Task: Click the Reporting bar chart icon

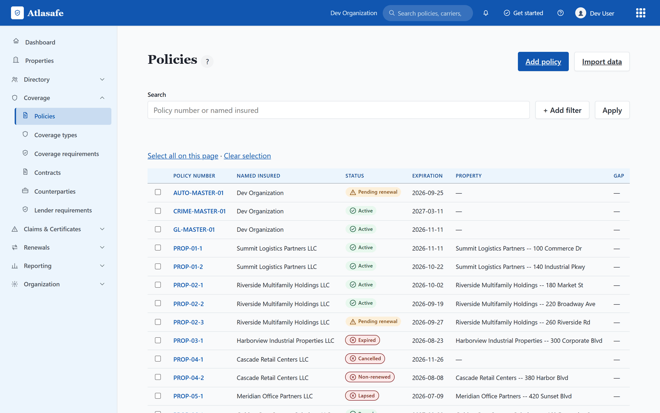Action: pos(15,266)
